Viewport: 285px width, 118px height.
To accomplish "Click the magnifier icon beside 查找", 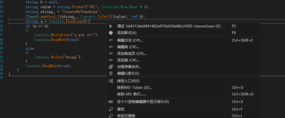I will (111, 109).
